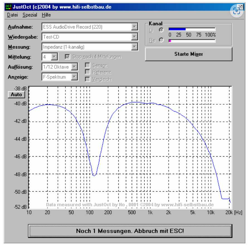Toggle Stop nach 4 Mittelungen checkbox
This screenshot has width=249, height=245.
pyautogui.click(x=67, y=57)
